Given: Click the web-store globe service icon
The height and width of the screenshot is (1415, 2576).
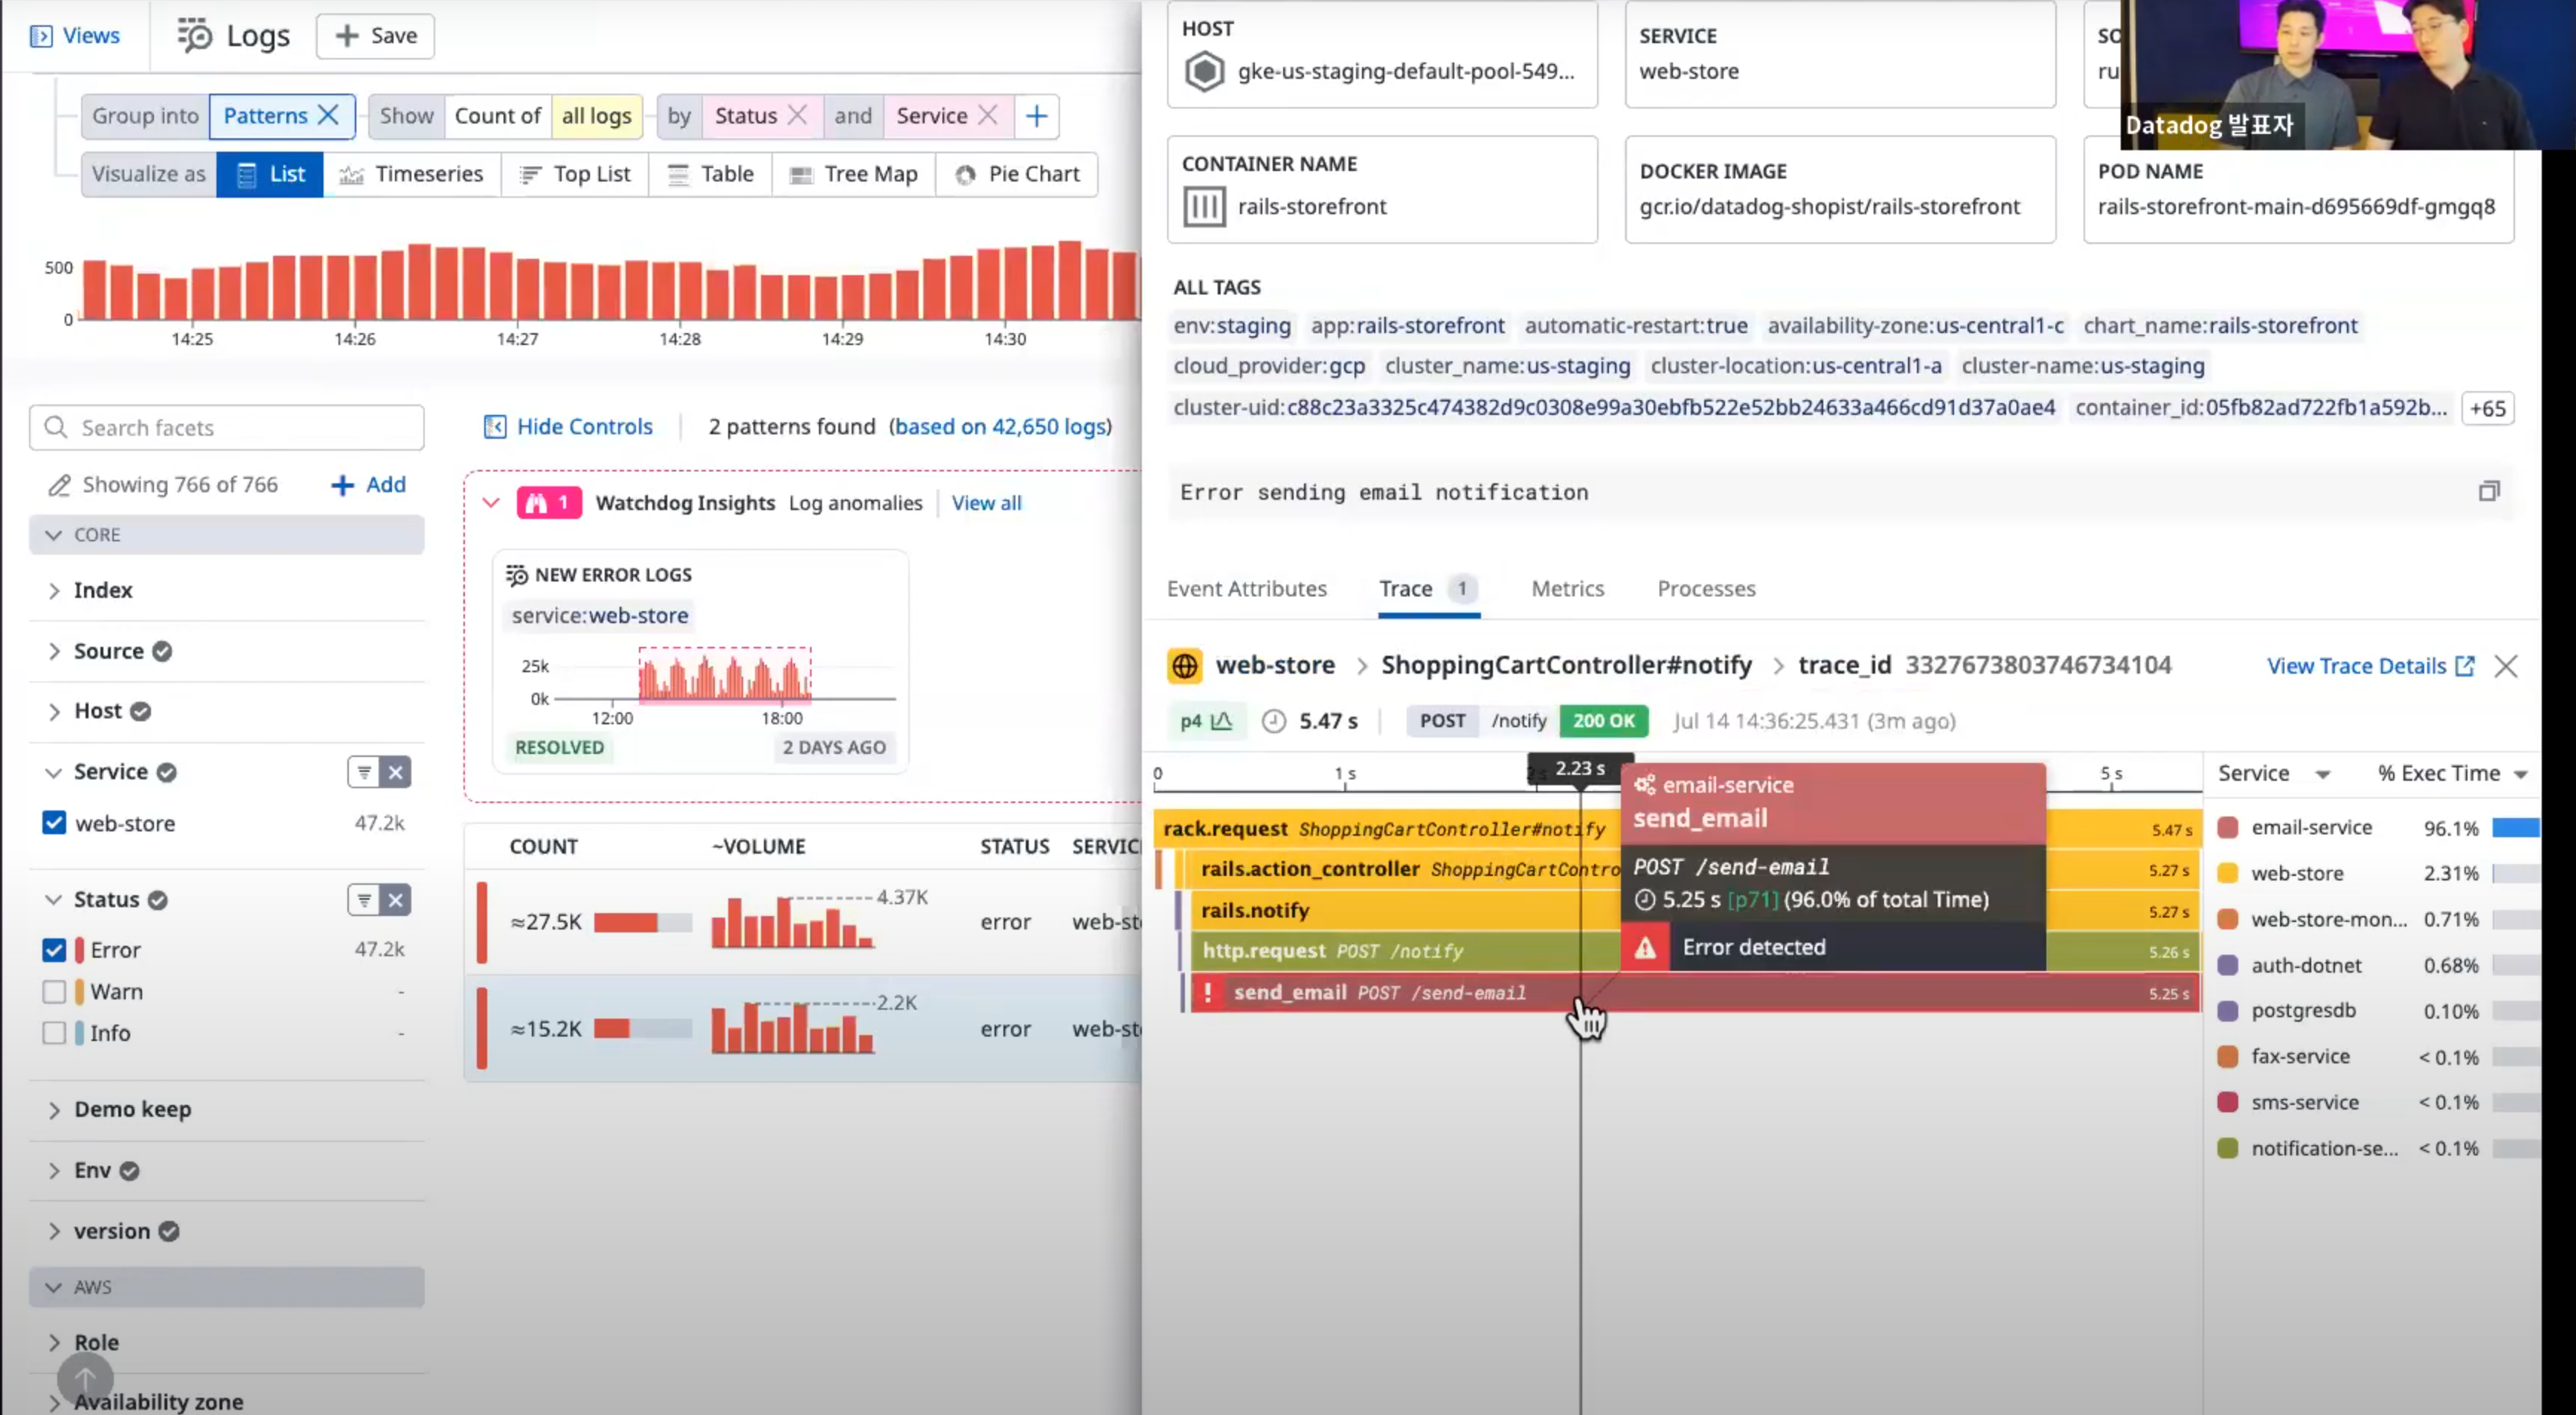Looking at the screenshot, I should (1185, 665).
